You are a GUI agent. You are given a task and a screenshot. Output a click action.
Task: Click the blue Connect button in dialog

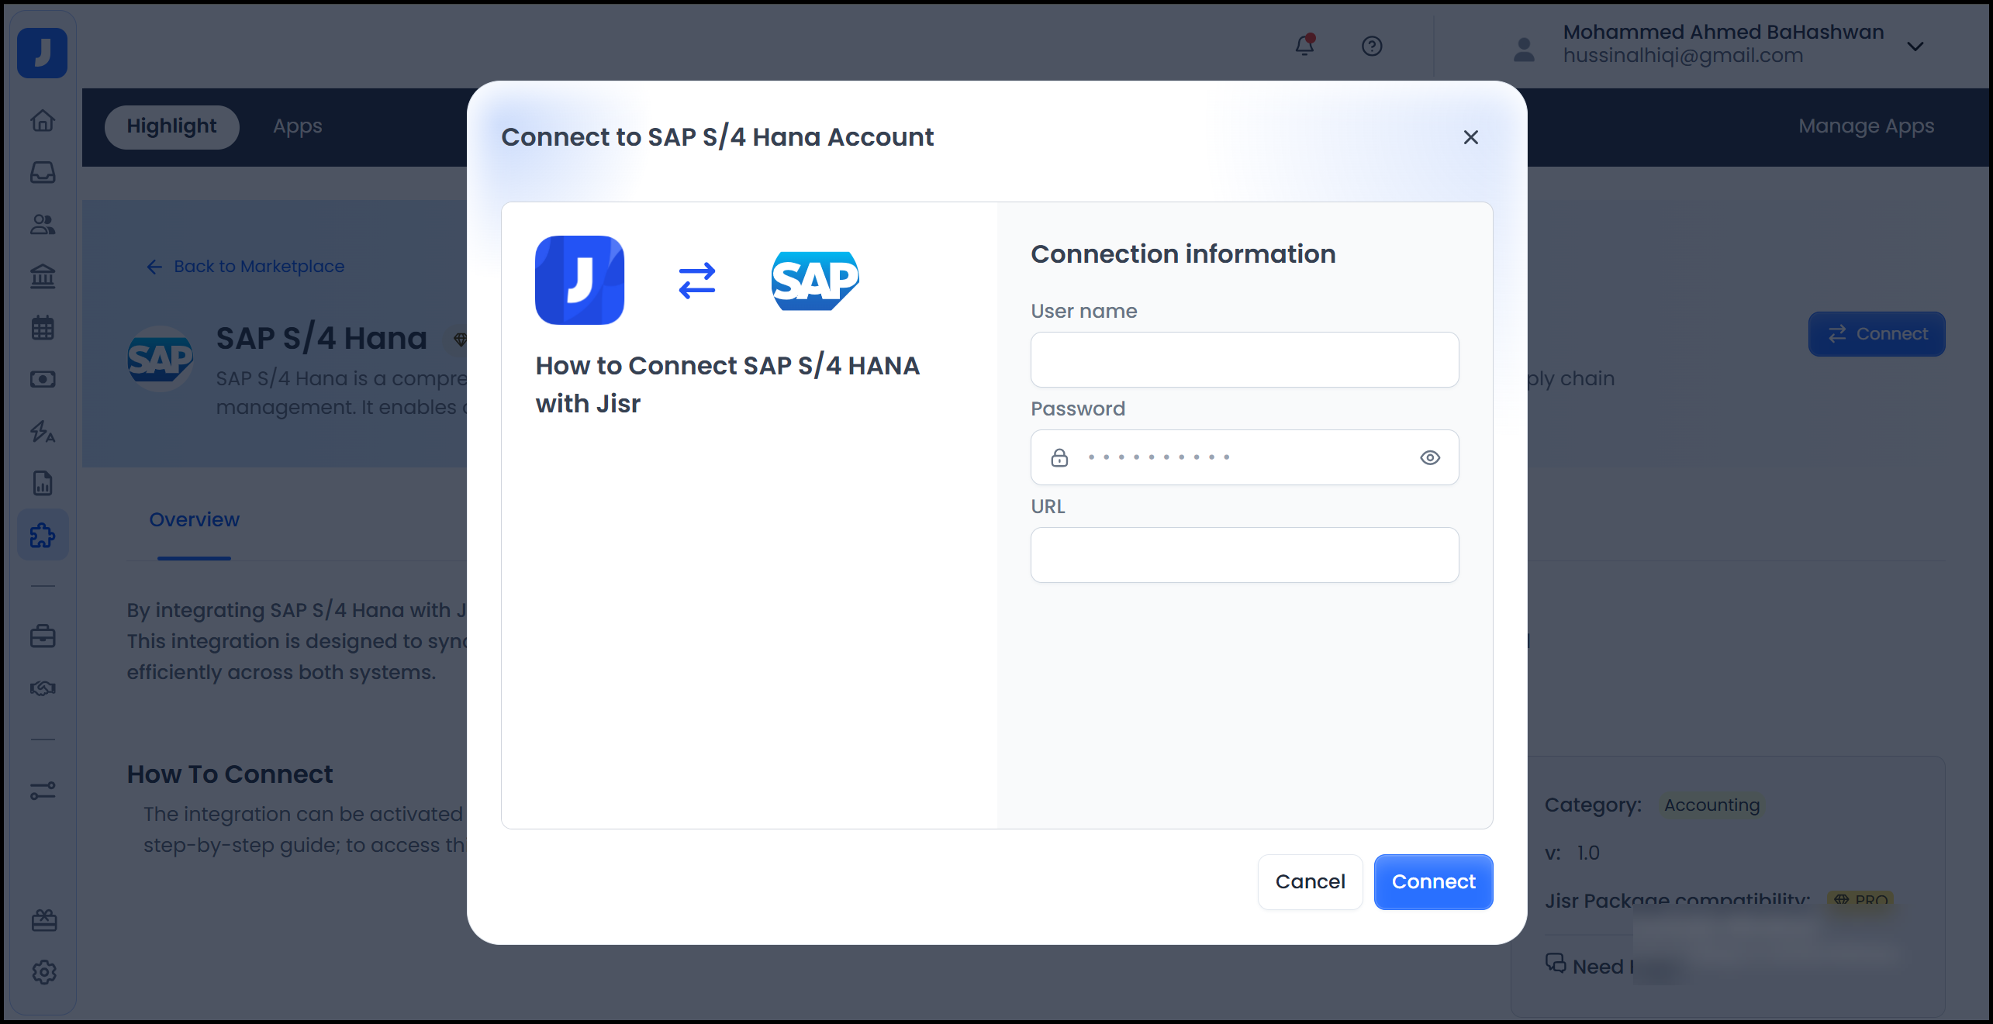pos(1433,882)
